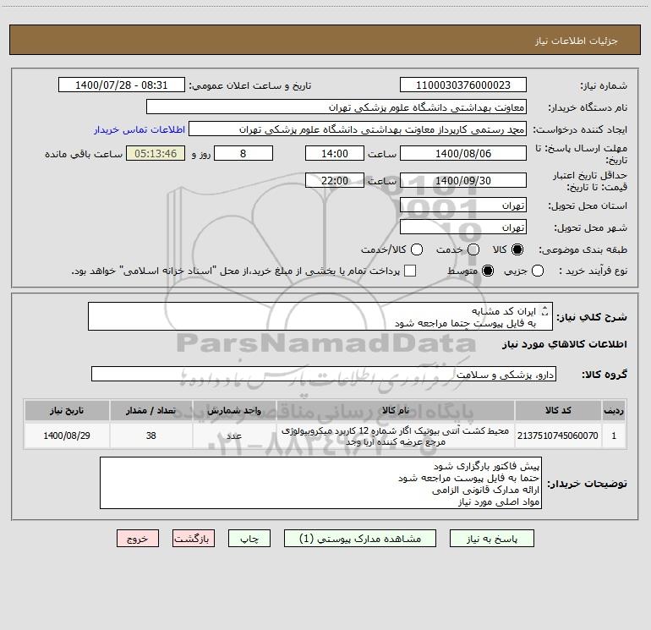Click the جزئیات اطلاعات نیاز header title

(576, 41)
